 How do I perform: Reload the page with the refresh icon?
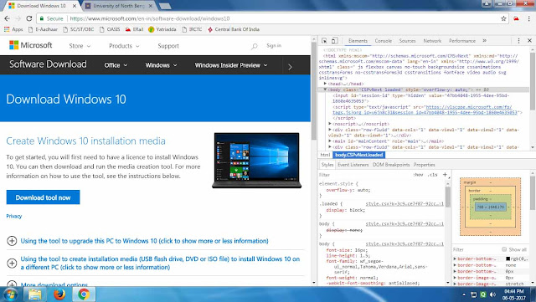pyautogui.click(x=29, y=18)
